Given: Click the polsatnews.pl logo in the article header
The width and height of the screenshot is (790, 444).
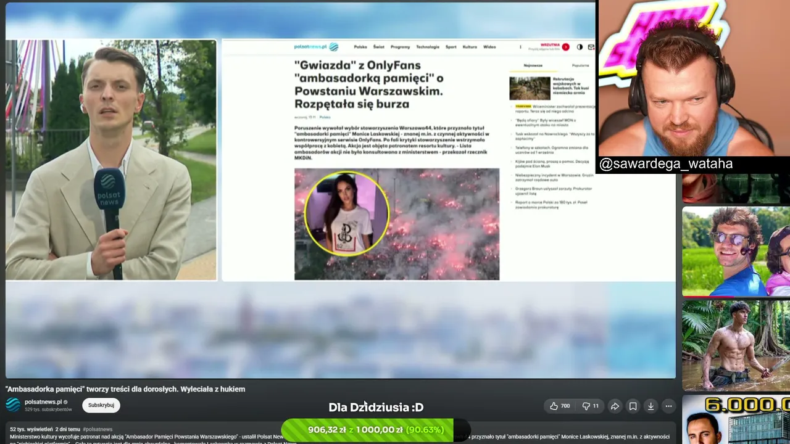Looking at the screenshot, I should [316, 47].
